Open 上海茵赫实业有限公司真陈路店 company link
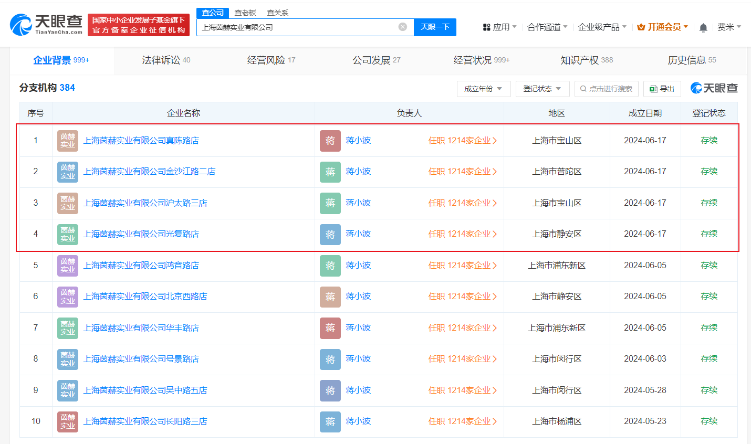This screenshot has width=751, height=444. [142, 141]
